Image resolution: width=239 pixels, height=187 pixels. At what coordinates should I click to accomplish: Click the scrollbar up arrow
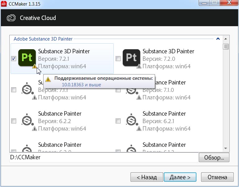point(226,39)
